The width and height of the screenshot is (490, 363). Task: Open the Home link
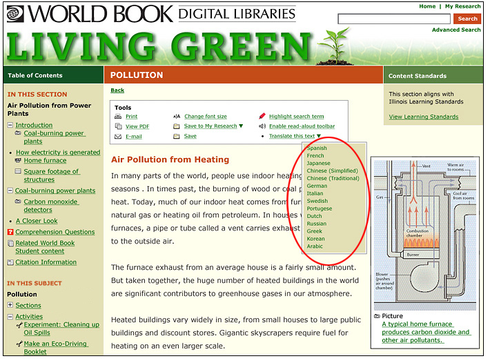pyautogui.click(x=427, y=6)
